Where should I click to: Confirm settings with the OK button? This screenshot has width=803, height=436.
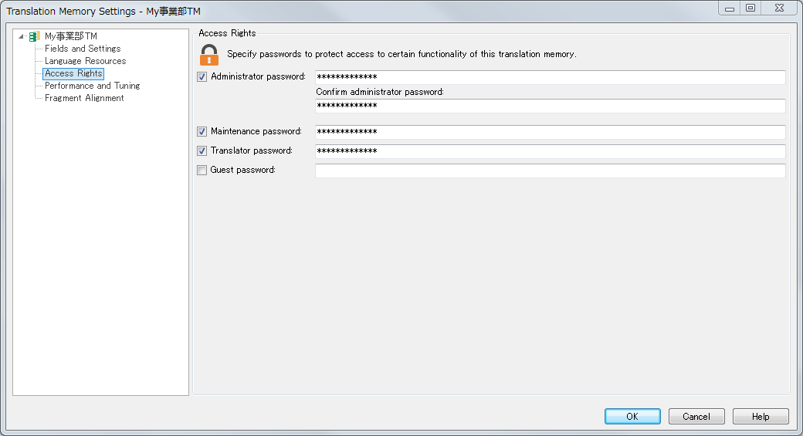coord(632,417)
